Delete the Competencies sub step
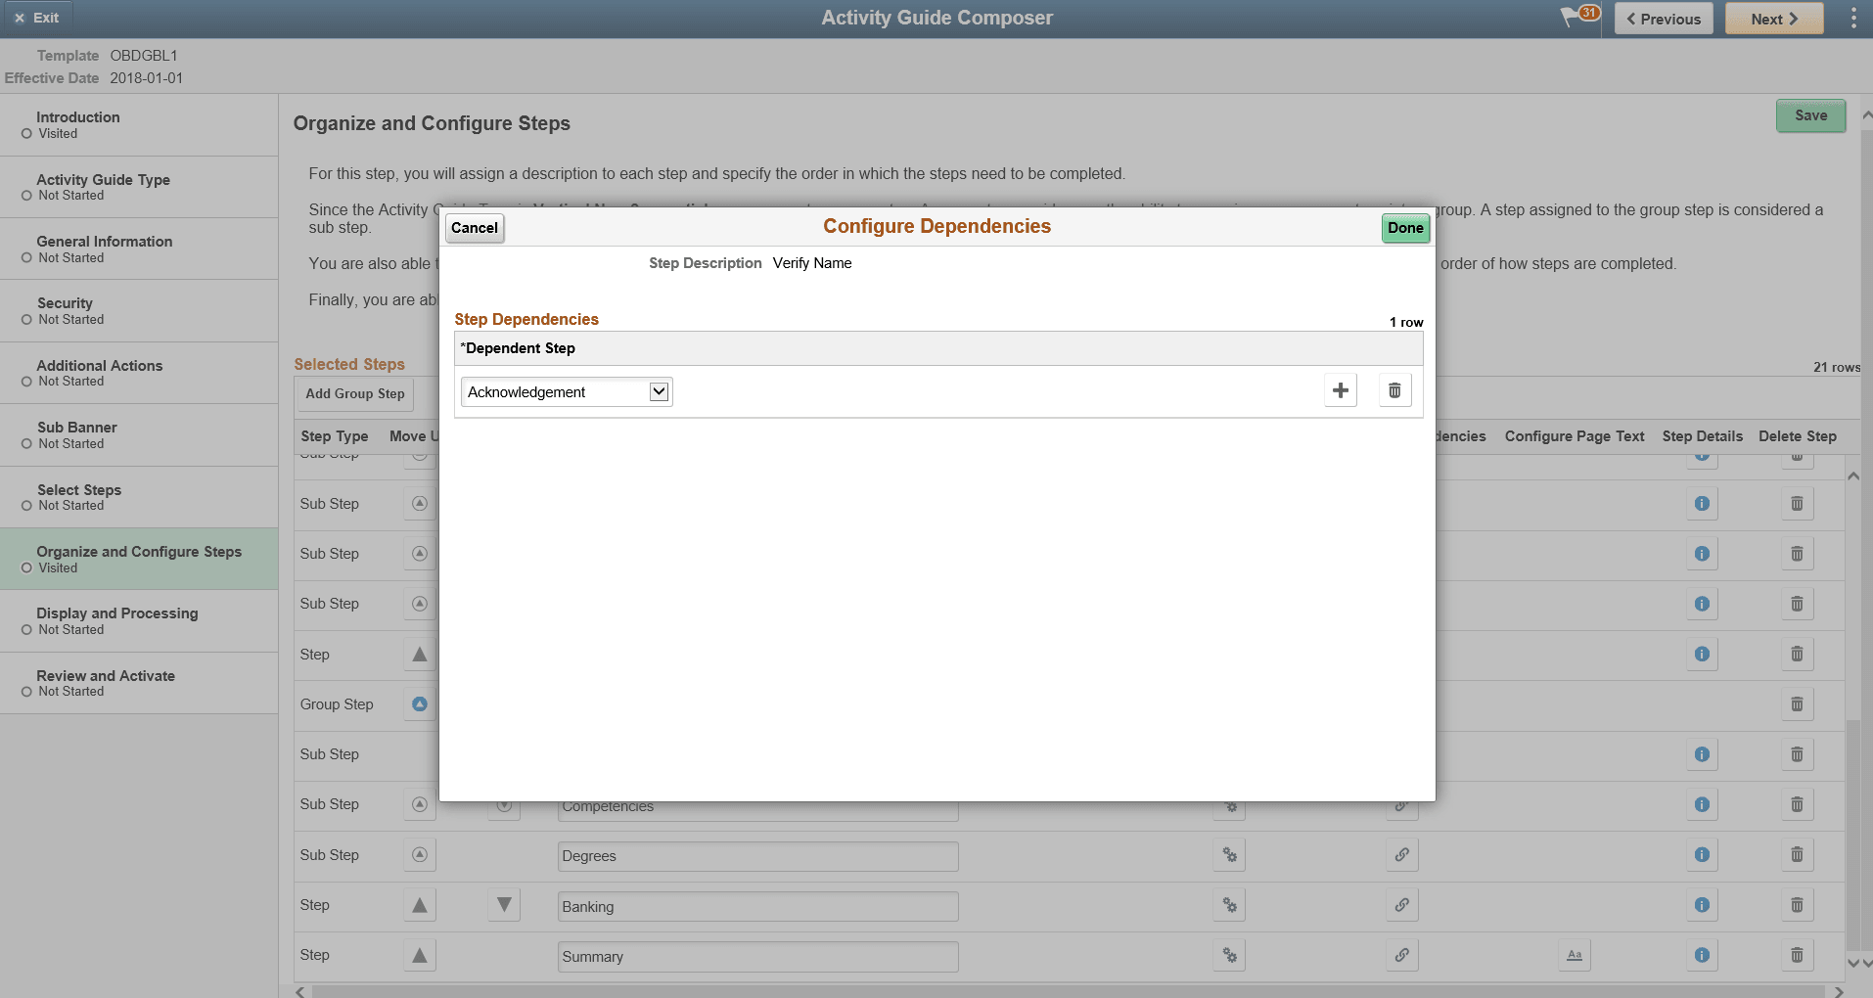The image size is (1873, 998). click(1797, 803)
